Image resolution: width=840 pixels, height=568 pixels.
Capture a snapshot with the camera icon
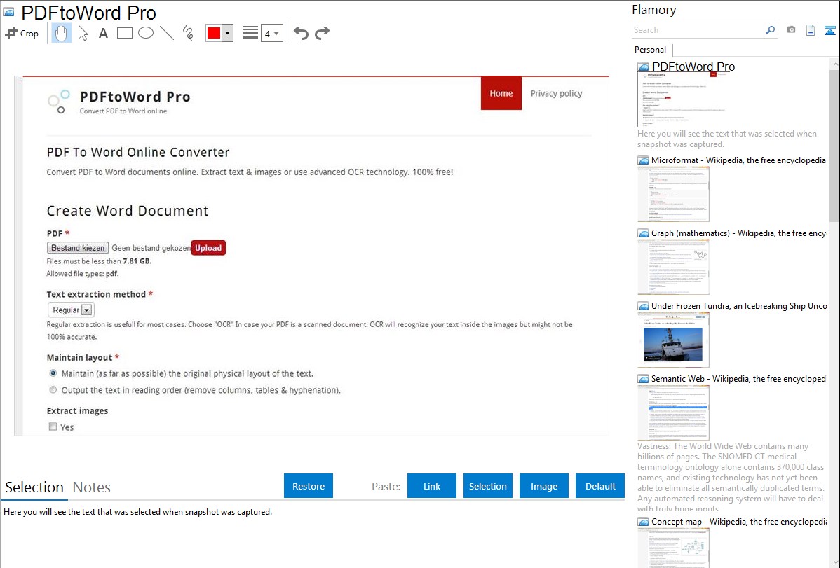point(791,30)
